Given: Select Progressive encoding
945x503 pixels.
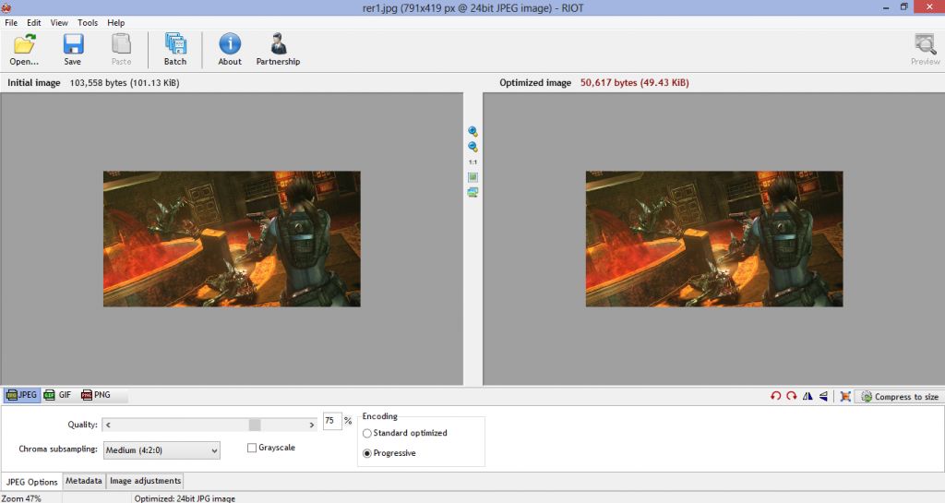Looking at the screenshot, I should click(x=366, y=453).
